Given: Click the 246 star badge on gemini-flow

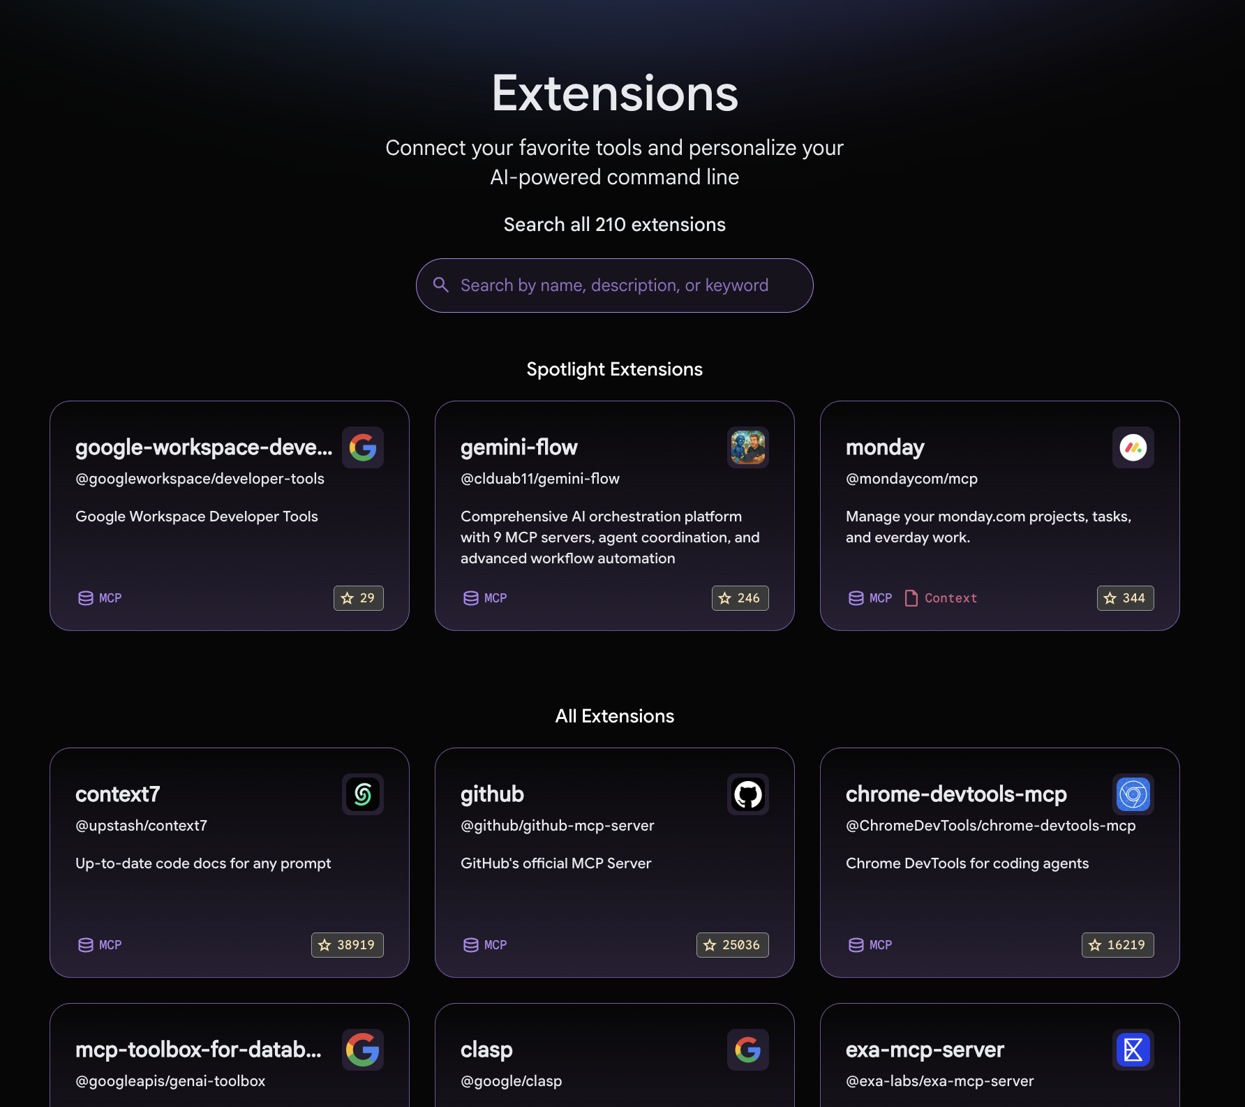Looking at the screenshot, I should click(x=740, y=598).
